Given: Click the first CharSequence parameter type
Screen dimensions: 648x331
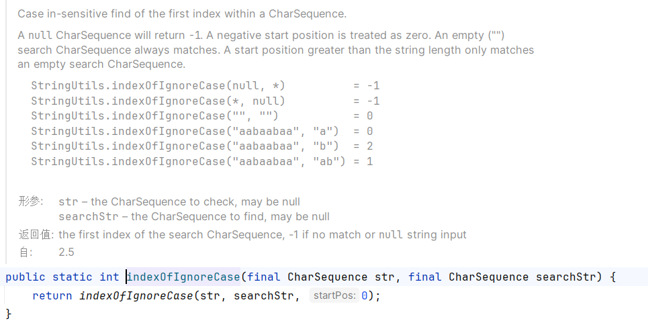Looking at the screenshot, I should pos(327,277).
